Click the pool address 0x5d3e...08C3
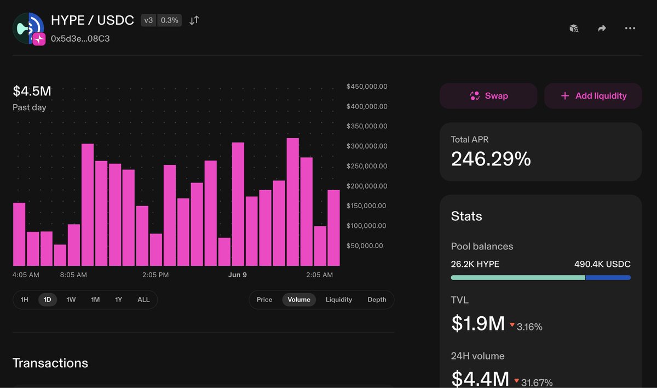Viewport: 657px width, 388px height. (x=80, y=39)
